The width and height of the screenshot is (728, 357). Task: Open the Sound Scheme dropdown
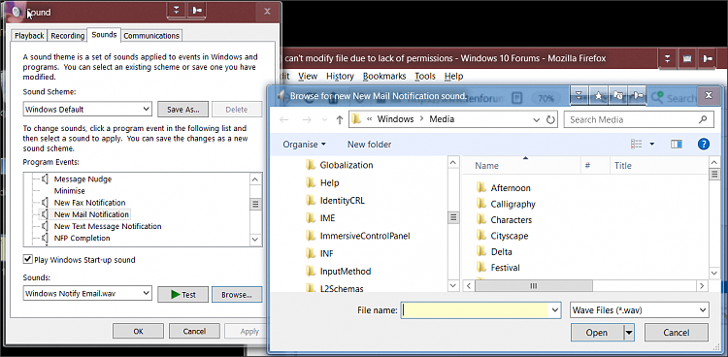coord(147,110)
